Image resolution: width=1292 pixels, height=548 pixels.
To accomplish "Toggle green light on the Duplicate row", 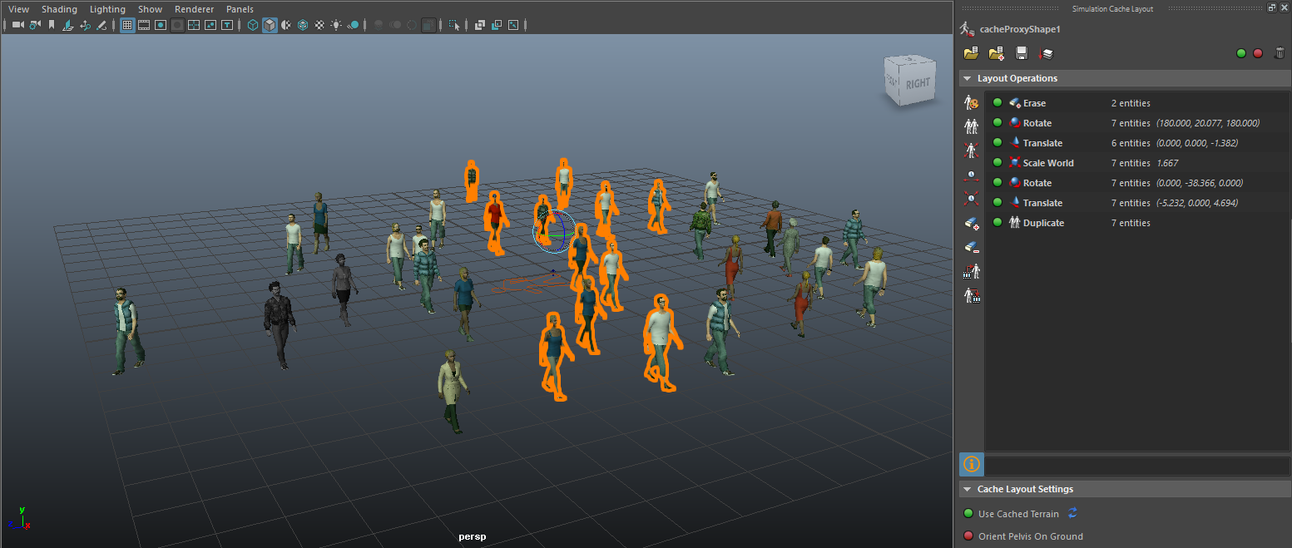I will (x=997, y=223).
